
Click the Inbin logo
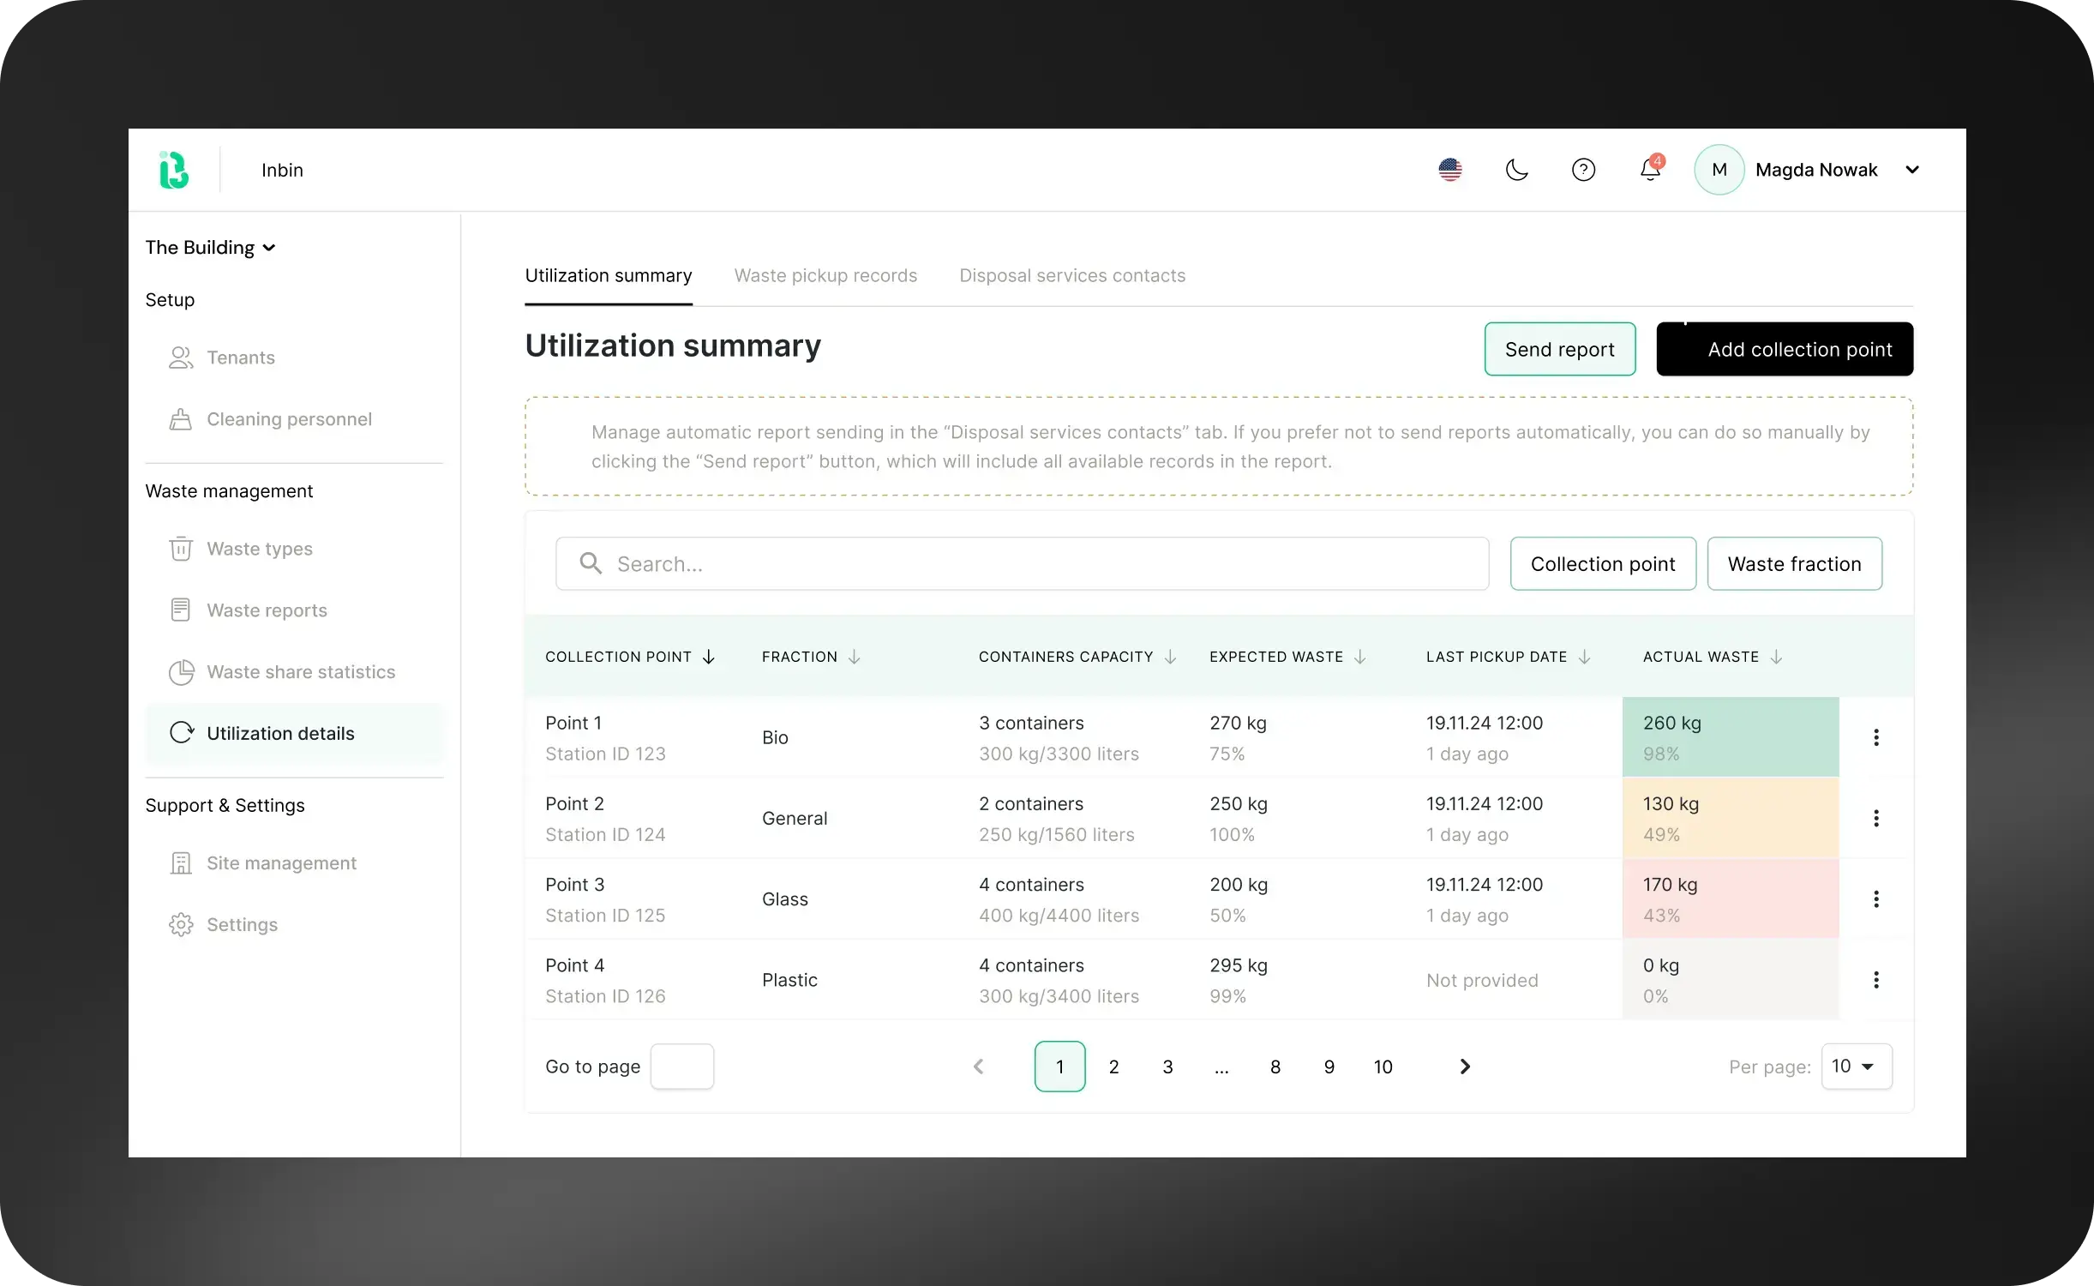pos(174,170)
